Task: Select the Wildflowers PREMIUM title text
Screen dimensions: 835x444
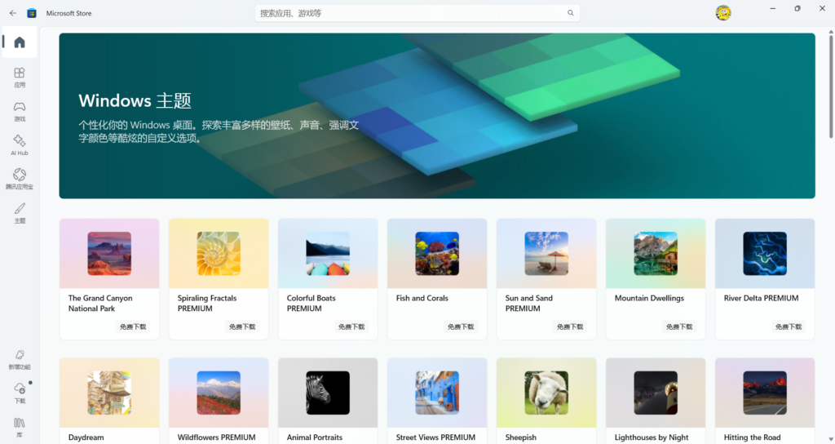Action: 216,437
